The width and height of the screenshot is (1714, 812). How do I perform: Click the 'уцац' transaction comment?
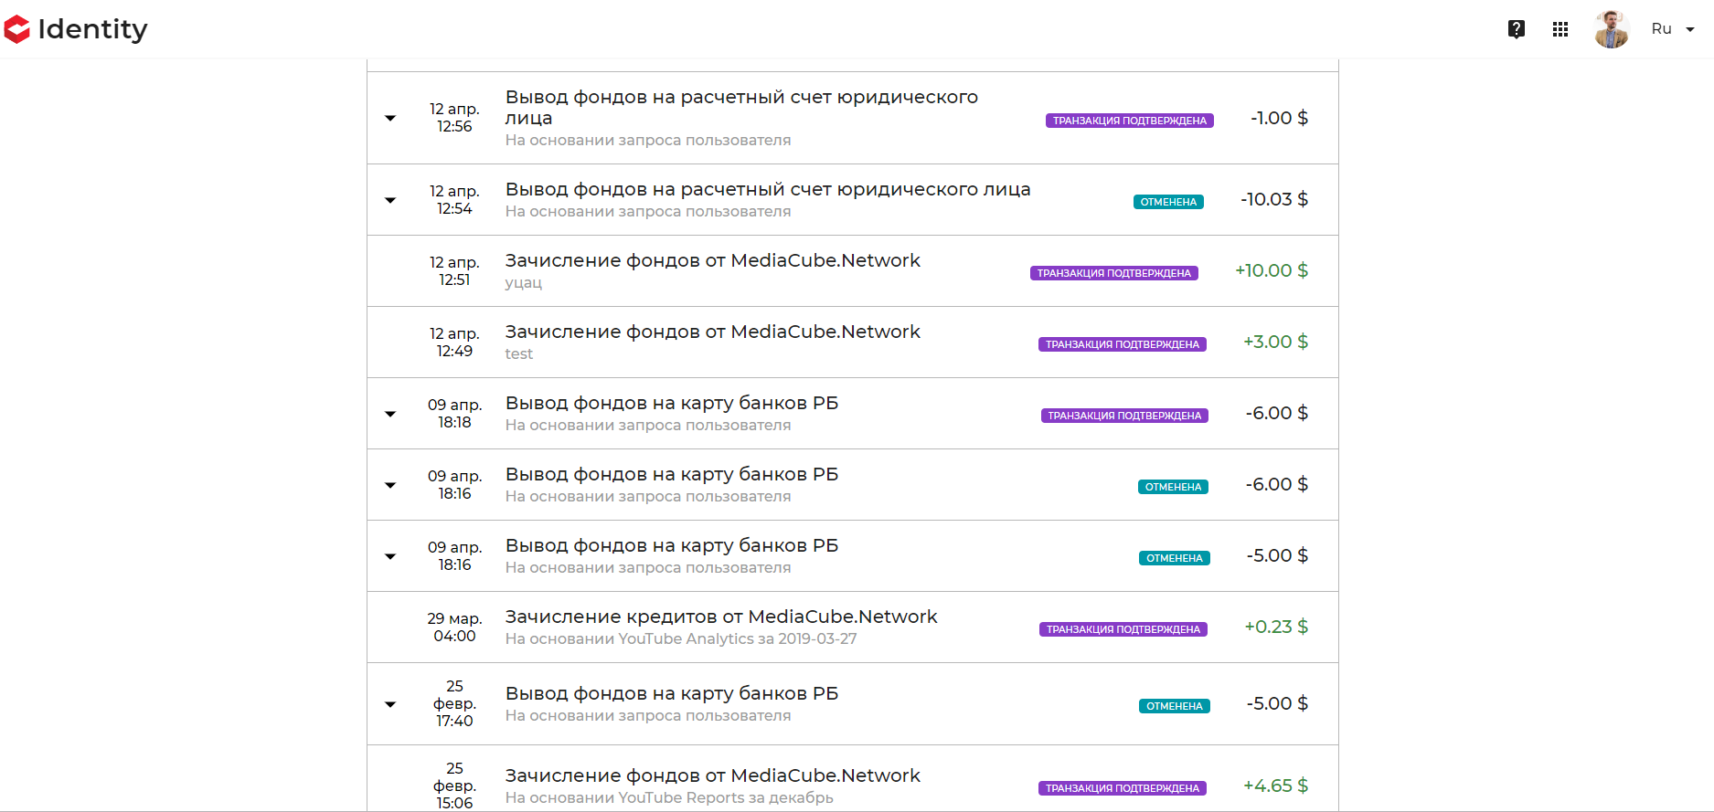click(524, 283)
